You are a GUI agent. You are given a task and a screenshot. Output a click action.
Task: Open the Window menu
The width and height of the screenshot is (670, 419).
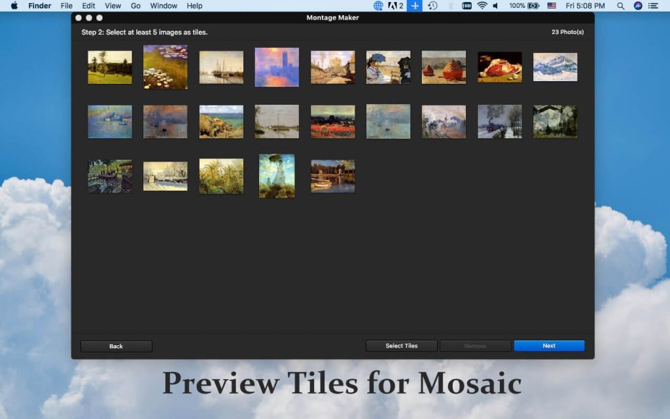coord(164,6)
